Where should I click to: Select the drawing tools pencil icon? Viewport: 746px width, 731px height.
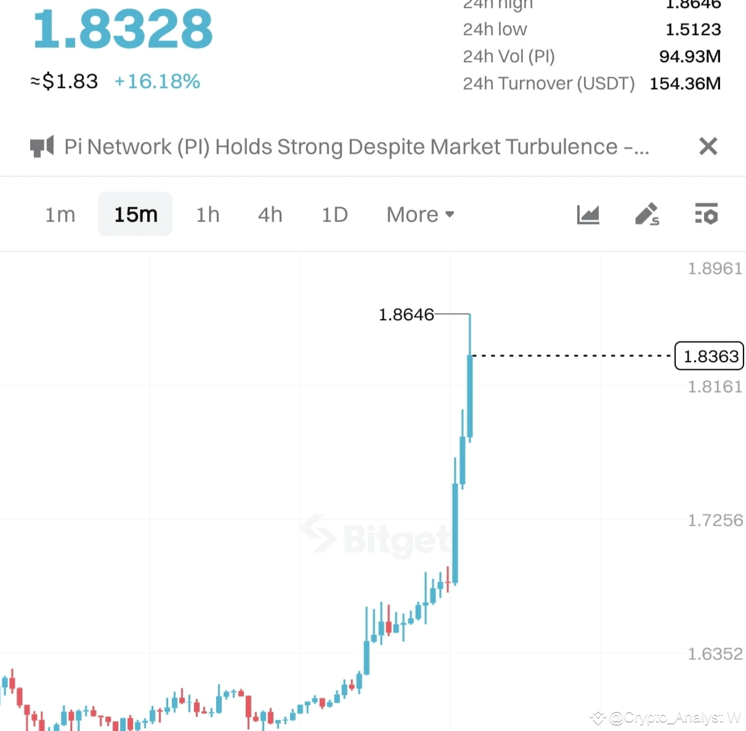pos(647,214)
